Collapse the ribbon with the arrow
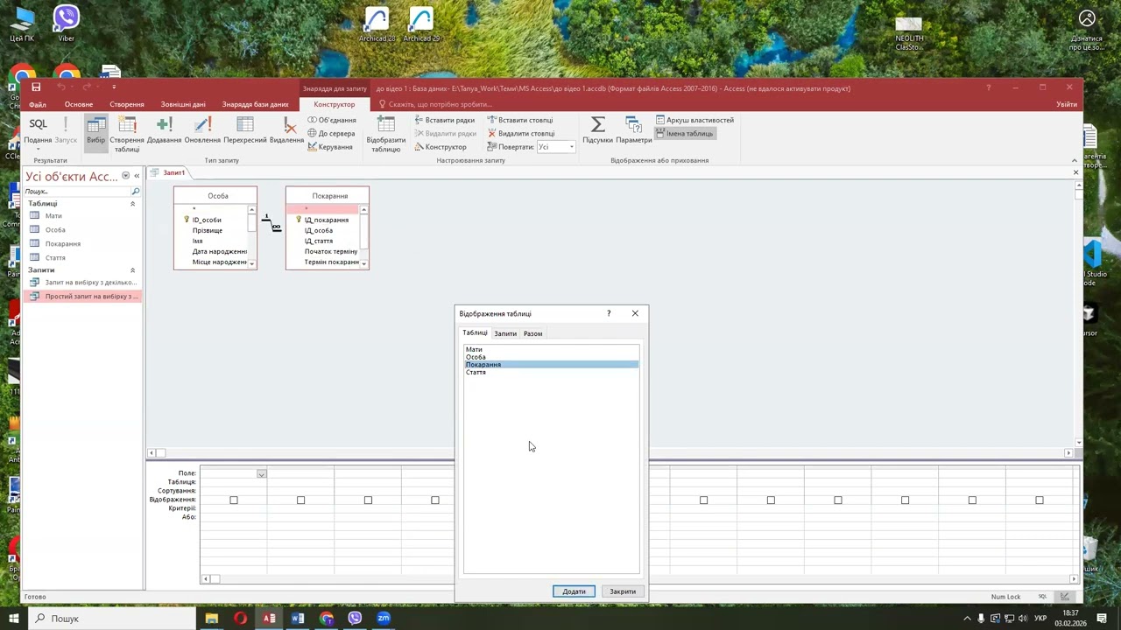The width and height of the screenshot is (1121, 630). (1075, 160)
